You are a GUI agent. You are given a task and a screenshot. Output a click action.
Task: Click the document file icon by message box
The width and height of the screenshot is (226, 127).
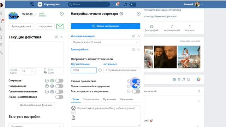click(x=73, y=117)
